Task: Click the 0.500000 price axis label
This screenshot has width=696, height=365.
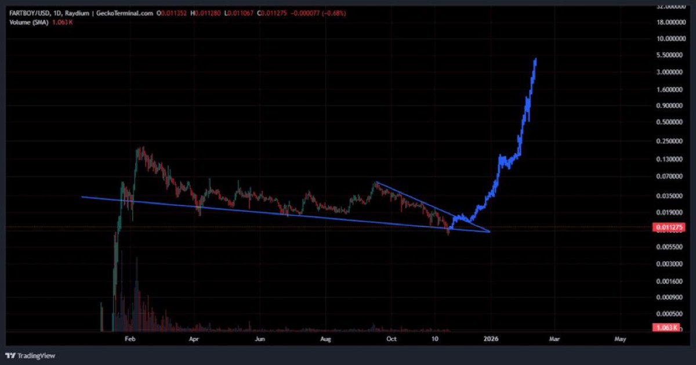Action: click(x=669, y=122)
